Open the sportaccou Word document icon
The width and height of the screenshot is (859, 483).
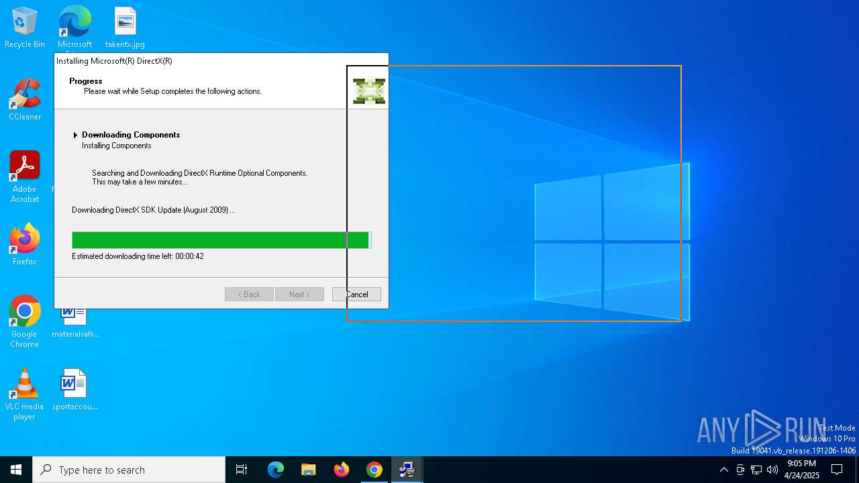coord(74,389)
